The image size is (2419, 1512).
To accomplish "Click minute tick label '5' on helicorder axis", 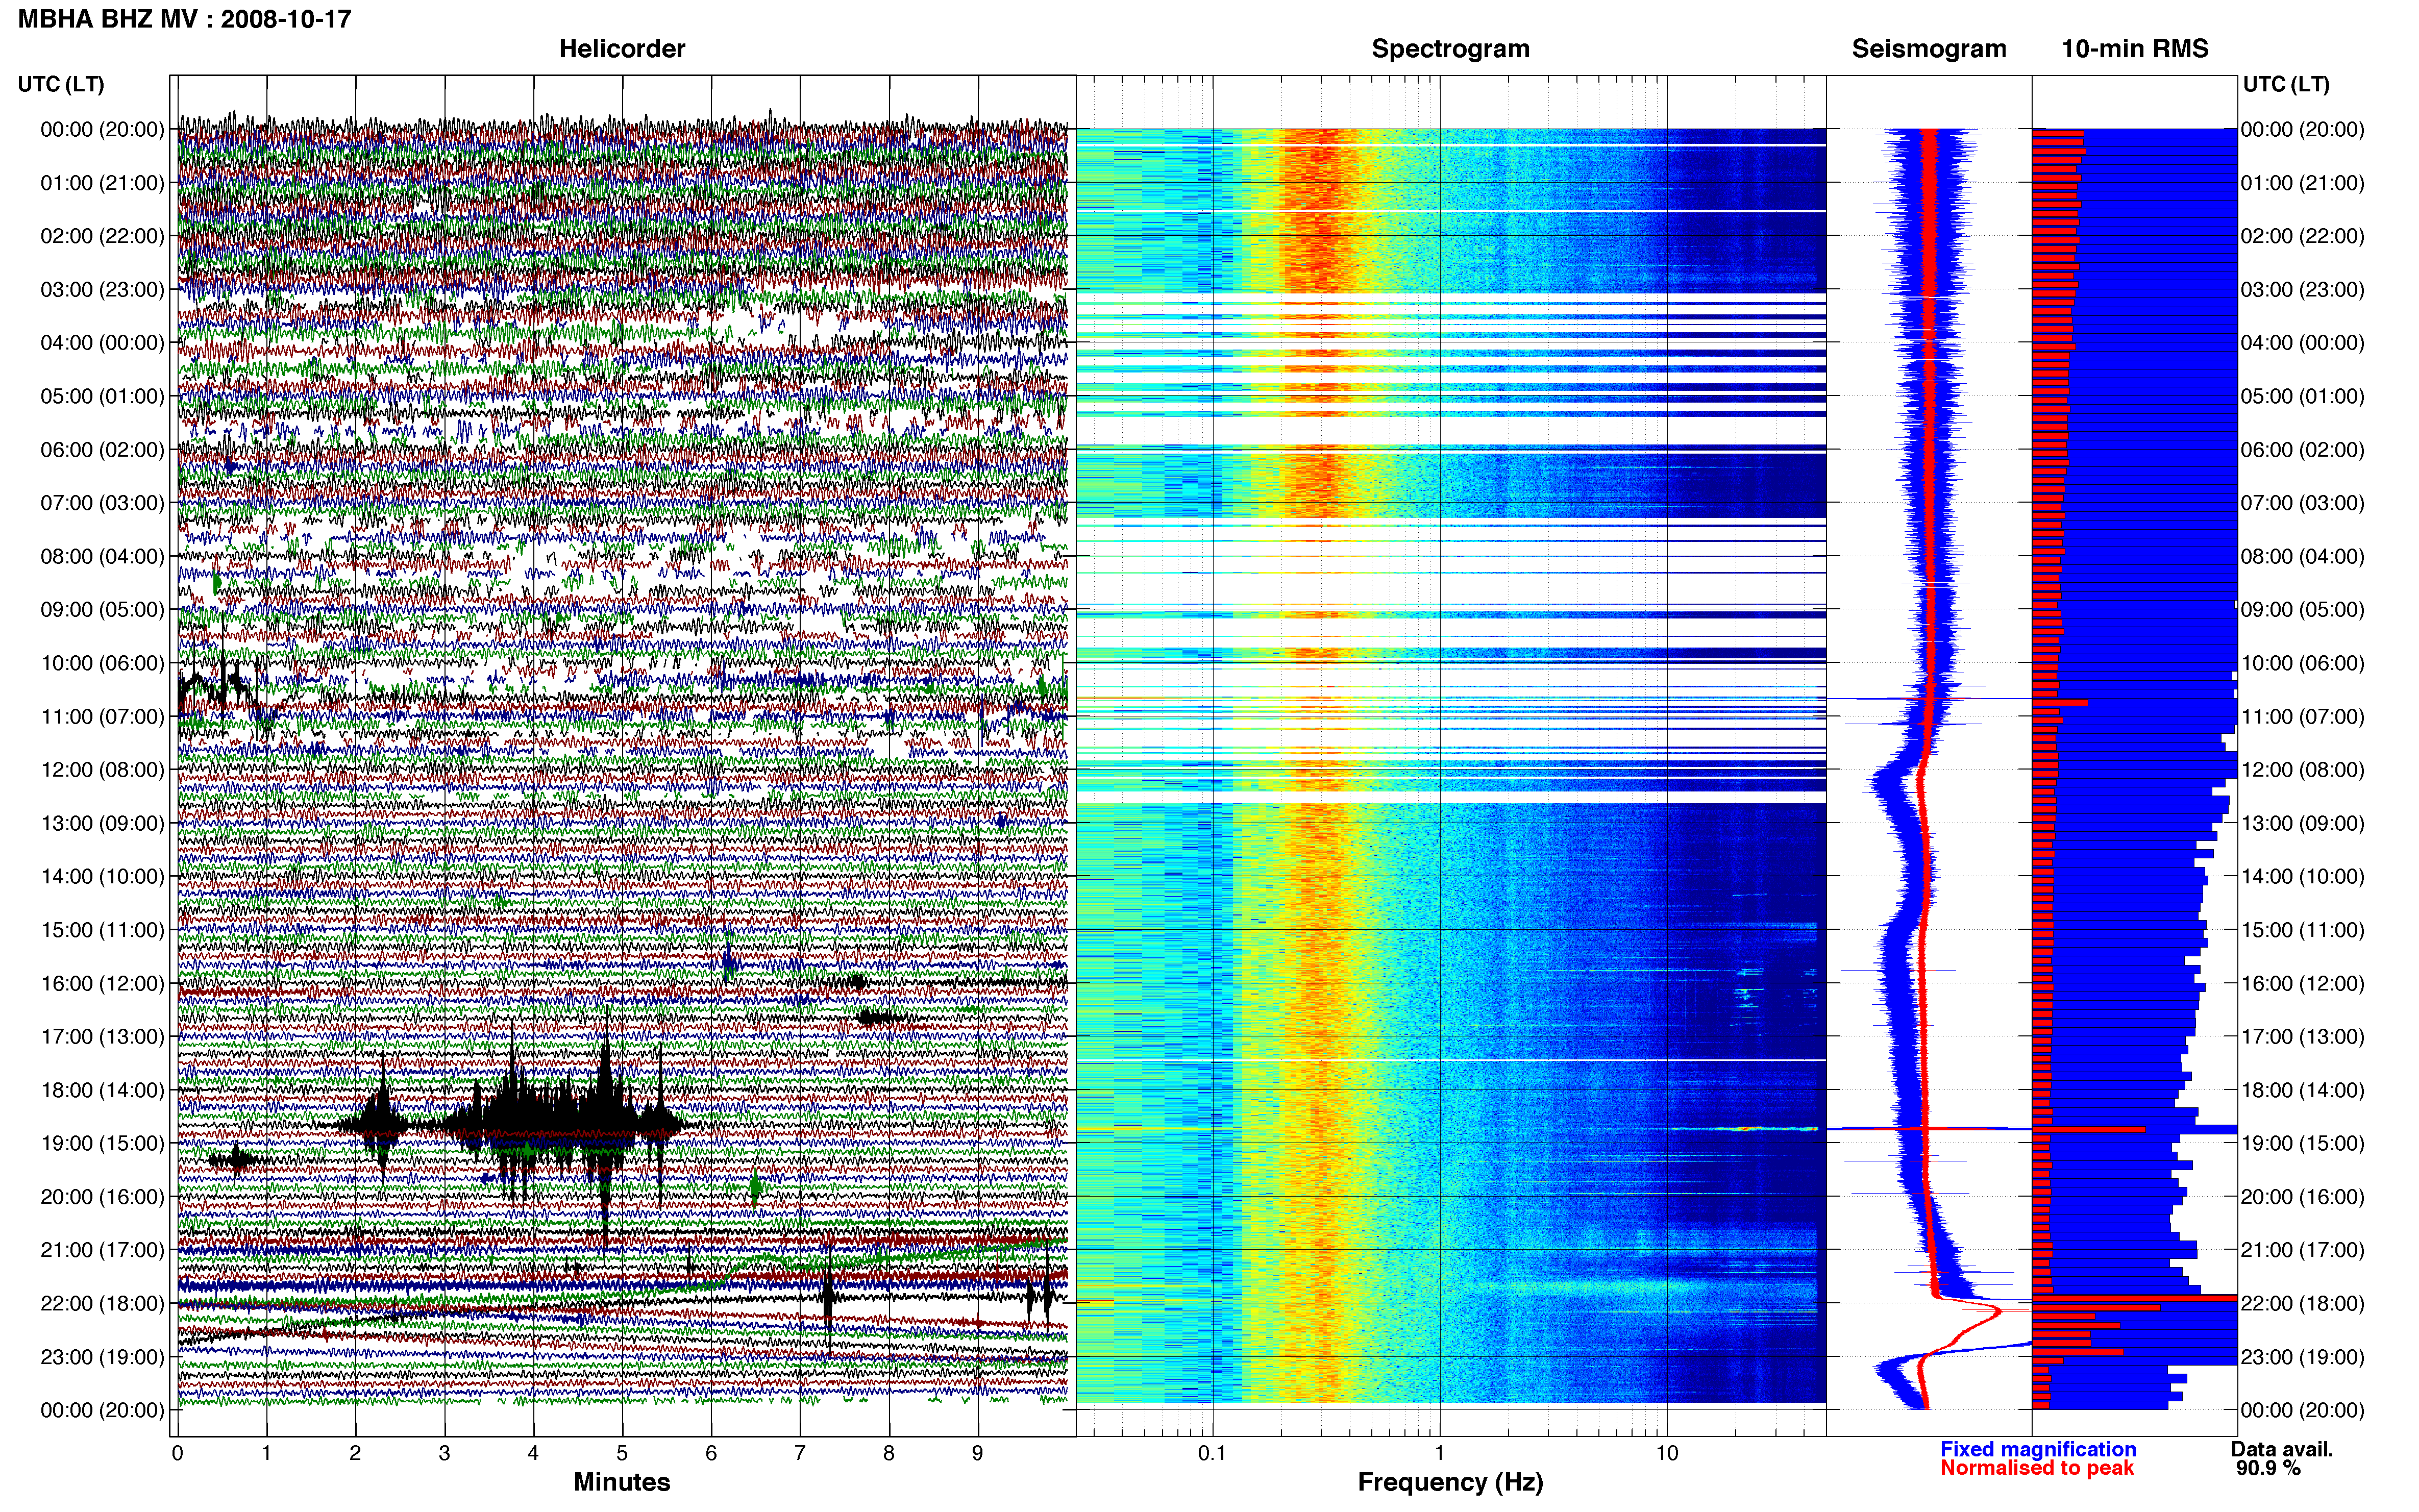I will click(x=622, y=1453).
